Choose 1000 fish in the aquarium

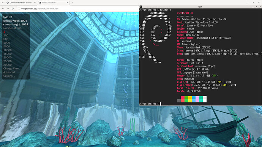click(x=7, y=43)
